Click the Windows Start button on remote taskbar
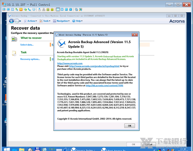The height and width of the screenshot is (151, 193). [x=7, y=149]
